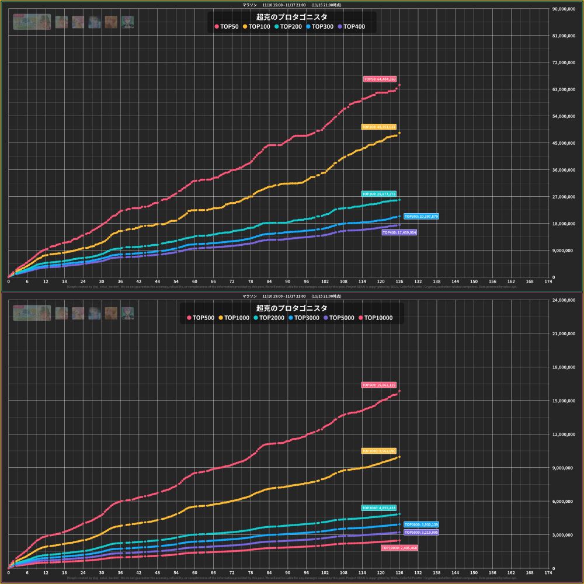Screen dimensions: 584x584
Task: Click the 24,000,000 y-axis label in lower chart
Action: pos(564,300)
